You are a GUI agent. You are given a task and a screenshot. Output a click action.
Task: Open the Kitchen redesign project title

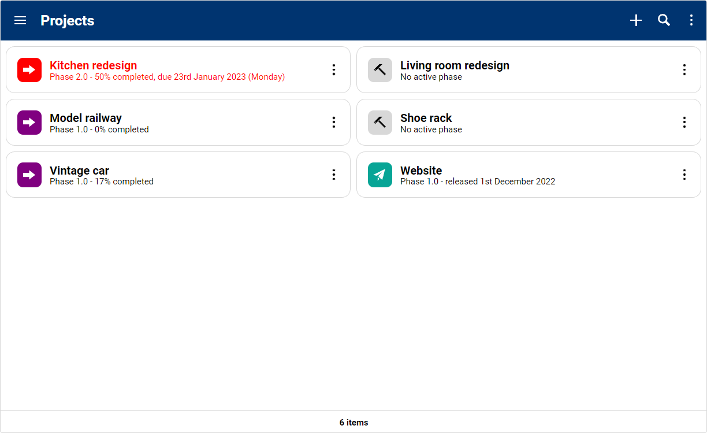93,65
